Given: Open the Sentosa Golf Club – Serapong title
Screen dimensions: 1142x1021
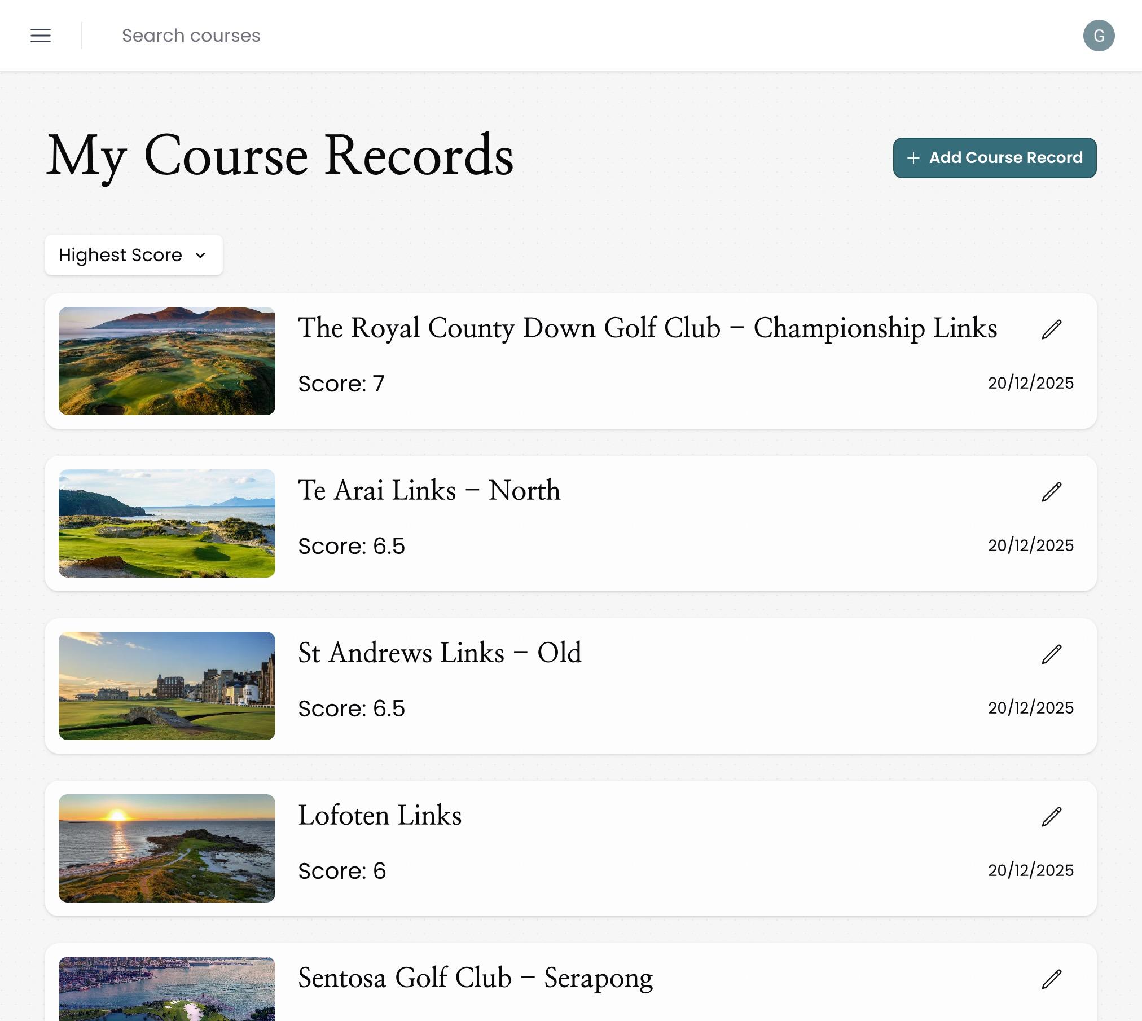Looking at the screenshot, I should click(475, 979).
